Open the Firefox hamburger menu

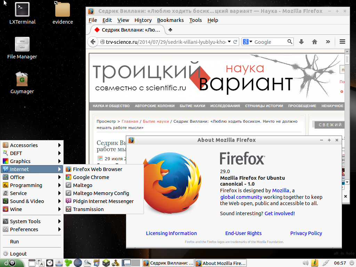click(342, 42)
